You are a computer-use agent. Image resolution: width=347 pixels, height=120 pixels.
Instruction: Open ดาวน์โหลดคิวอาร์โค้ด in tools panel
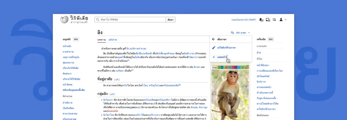click(x=267, y=104)
